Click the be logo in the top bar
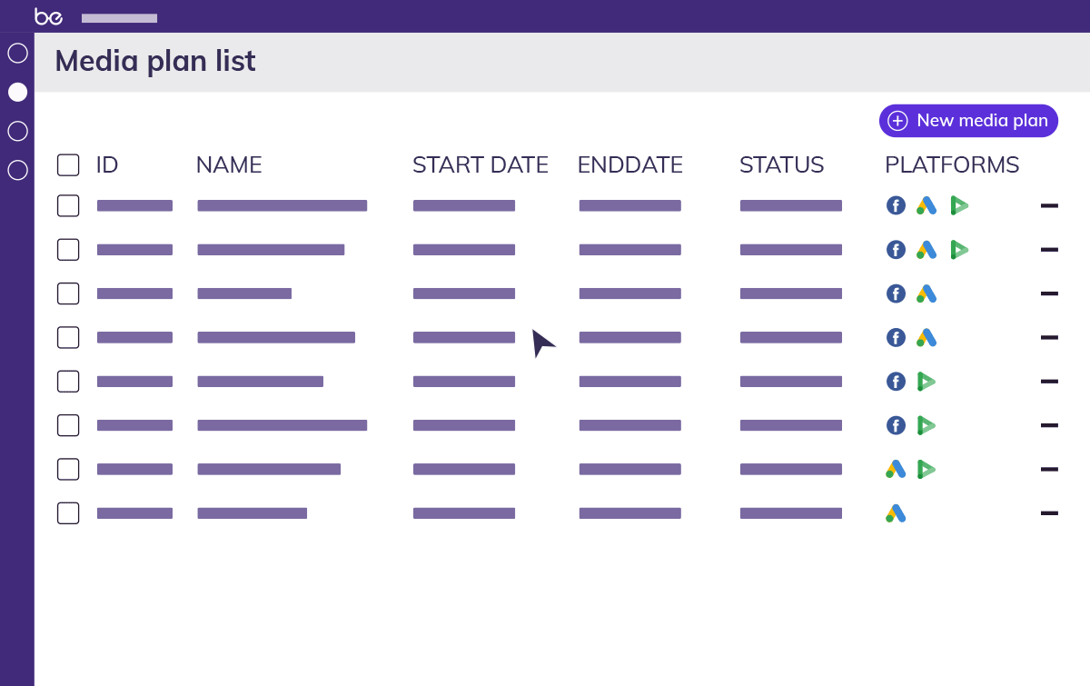The image size is (1090, 686). pos(48,16)
